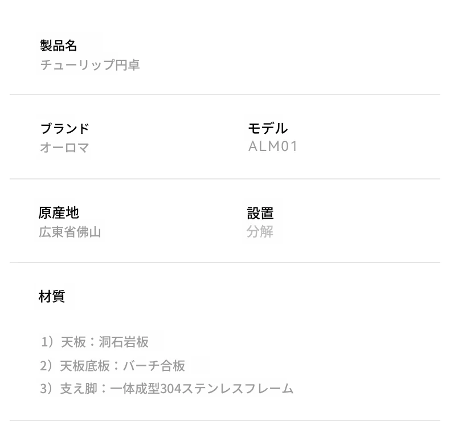Click the 設置 heading
This screenshot has height=433, width=450.
click(x=260, y=213)
